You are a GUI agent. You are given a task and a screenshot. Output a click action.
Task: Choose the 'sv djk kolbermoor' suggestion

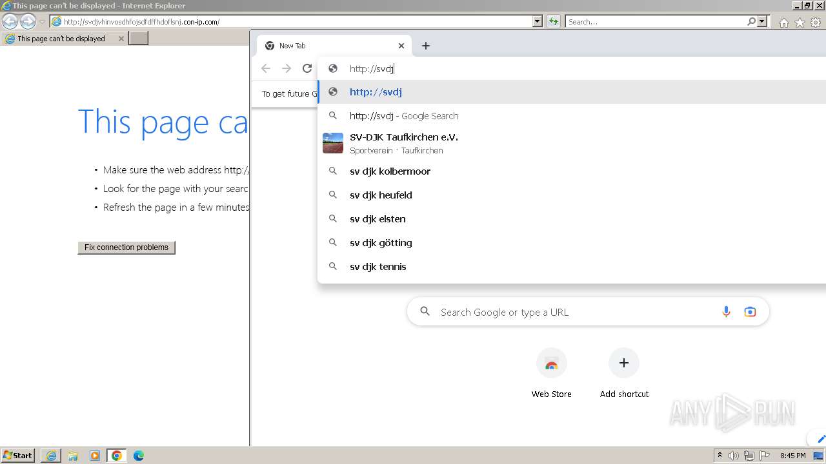(x=572, y=171)
